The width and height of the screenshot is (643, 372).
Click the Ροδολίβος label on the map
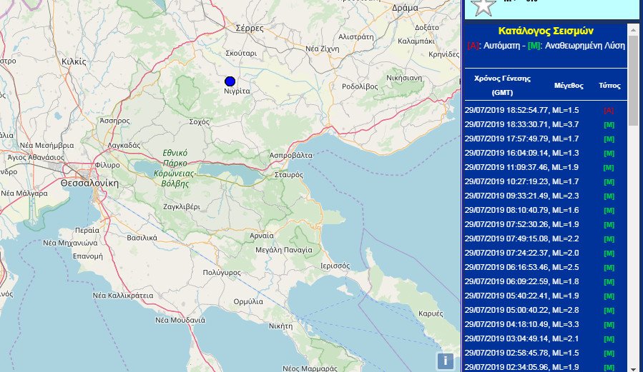point(360,87)
